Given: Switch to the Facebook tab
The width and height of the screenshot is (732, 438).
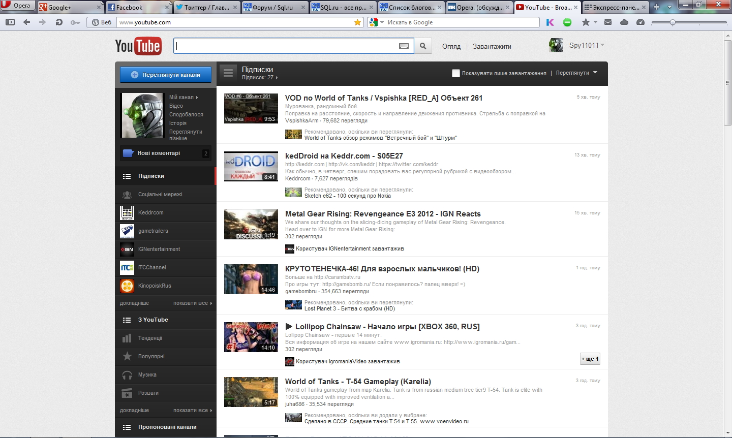Looking at the screenshot, I should 138,7.
